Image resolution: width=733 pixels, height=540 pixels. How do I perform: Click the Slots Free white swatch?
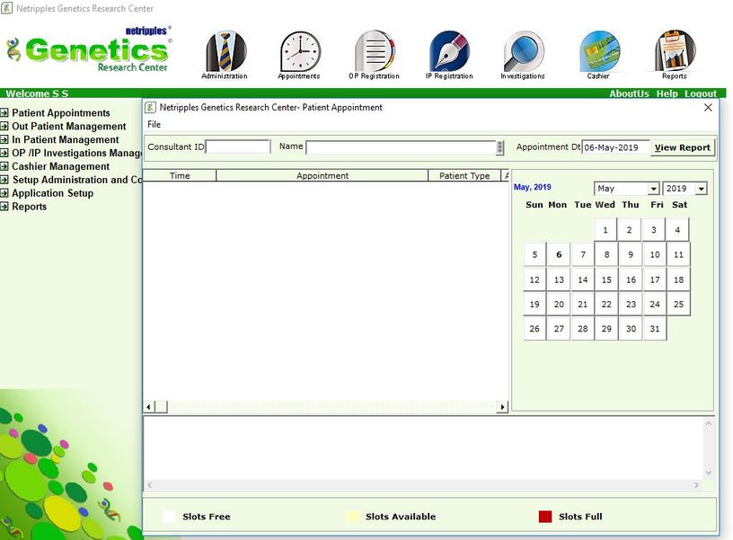tap(169, 517)
